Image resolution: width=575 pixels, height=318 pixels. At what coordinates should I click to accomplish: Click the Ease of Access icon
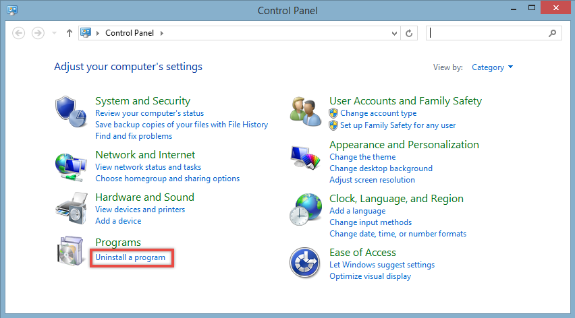click(305, 262)
